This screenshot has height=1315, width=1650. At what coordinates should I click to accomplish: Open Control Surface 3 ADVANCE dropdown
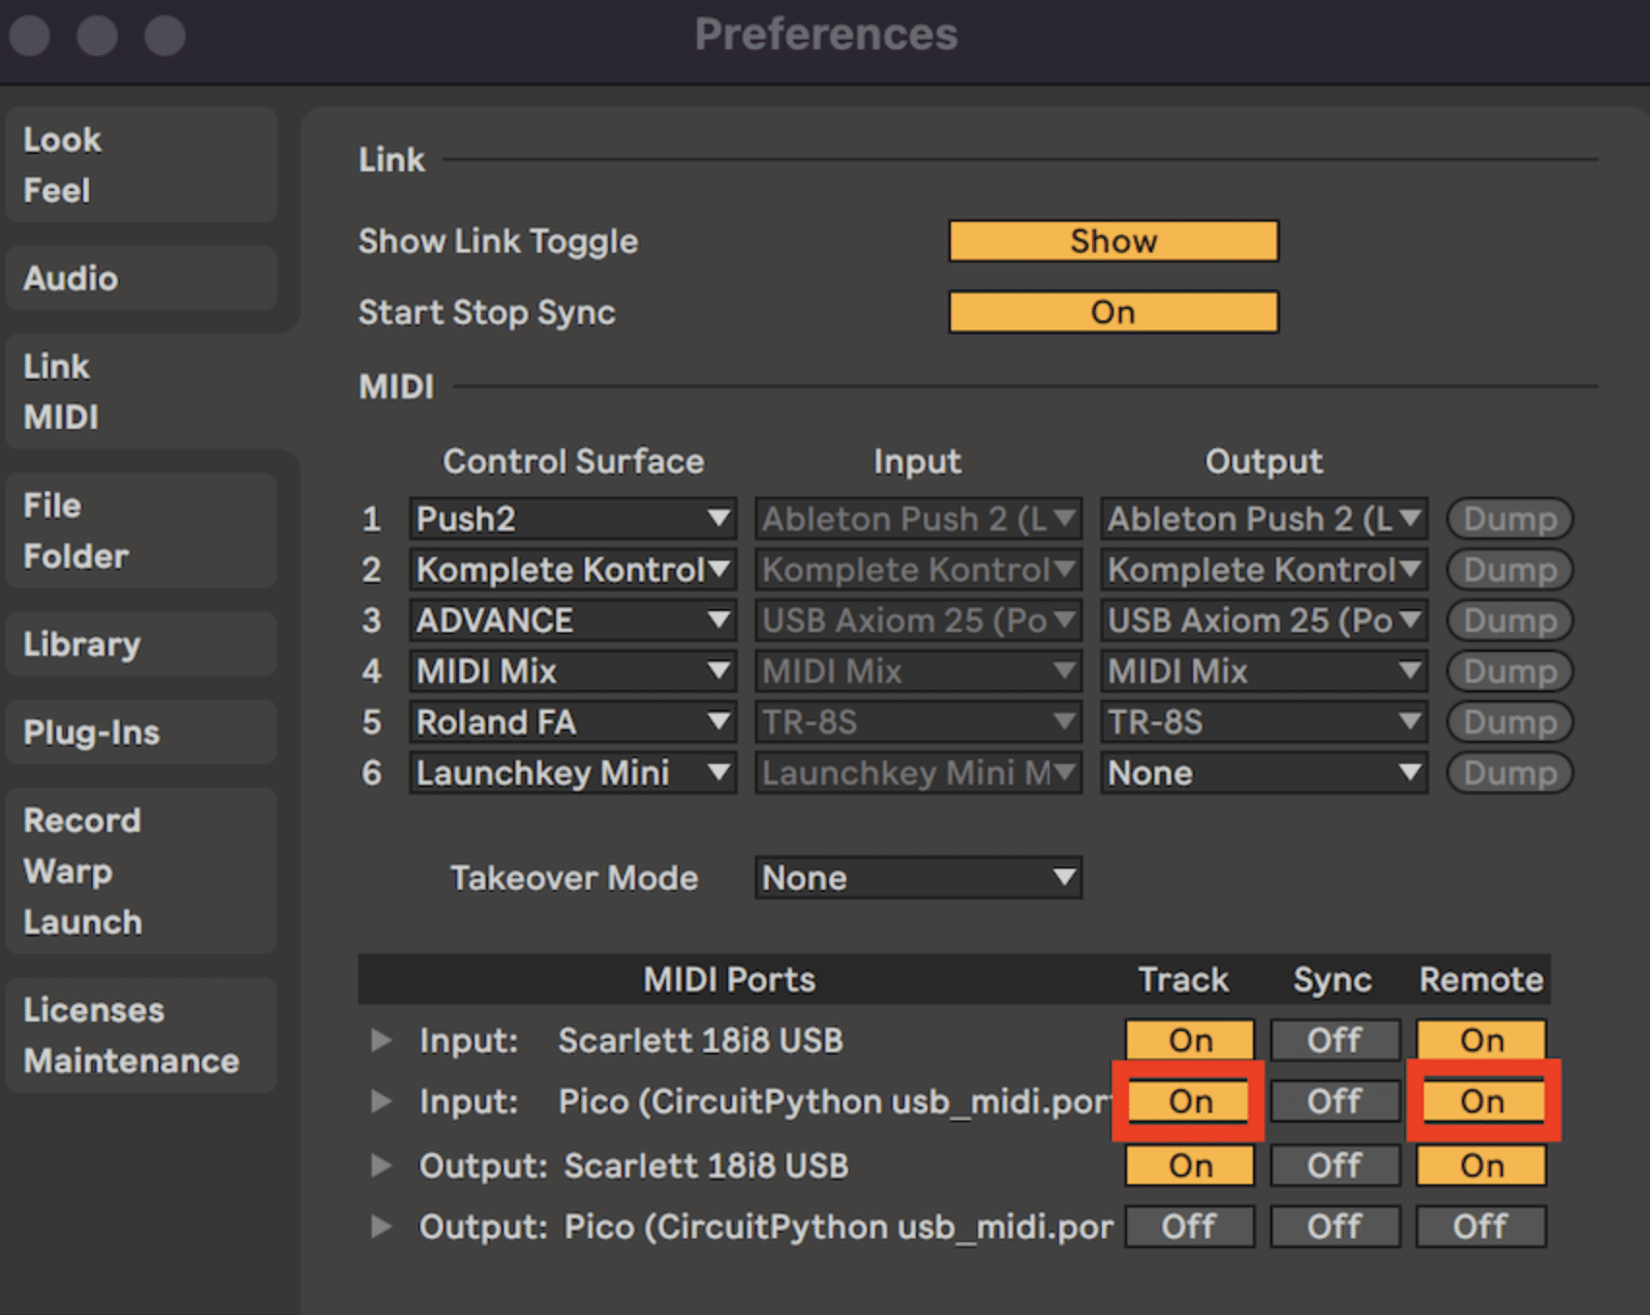(573, 621)
